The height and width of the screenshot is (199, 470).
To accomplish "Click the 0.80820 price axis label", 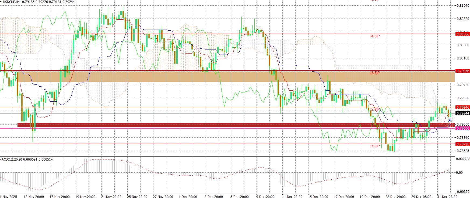I will click(x=463, y=19).
